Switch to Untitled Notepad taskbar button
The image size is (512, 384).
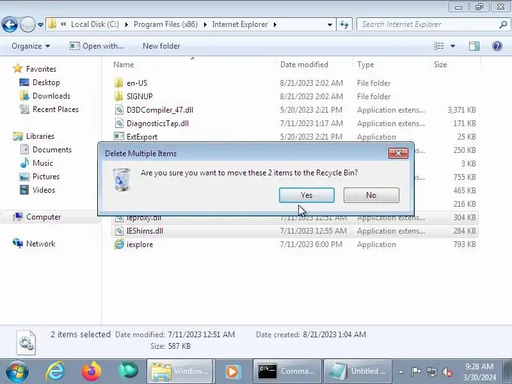(x=357, y=371)
